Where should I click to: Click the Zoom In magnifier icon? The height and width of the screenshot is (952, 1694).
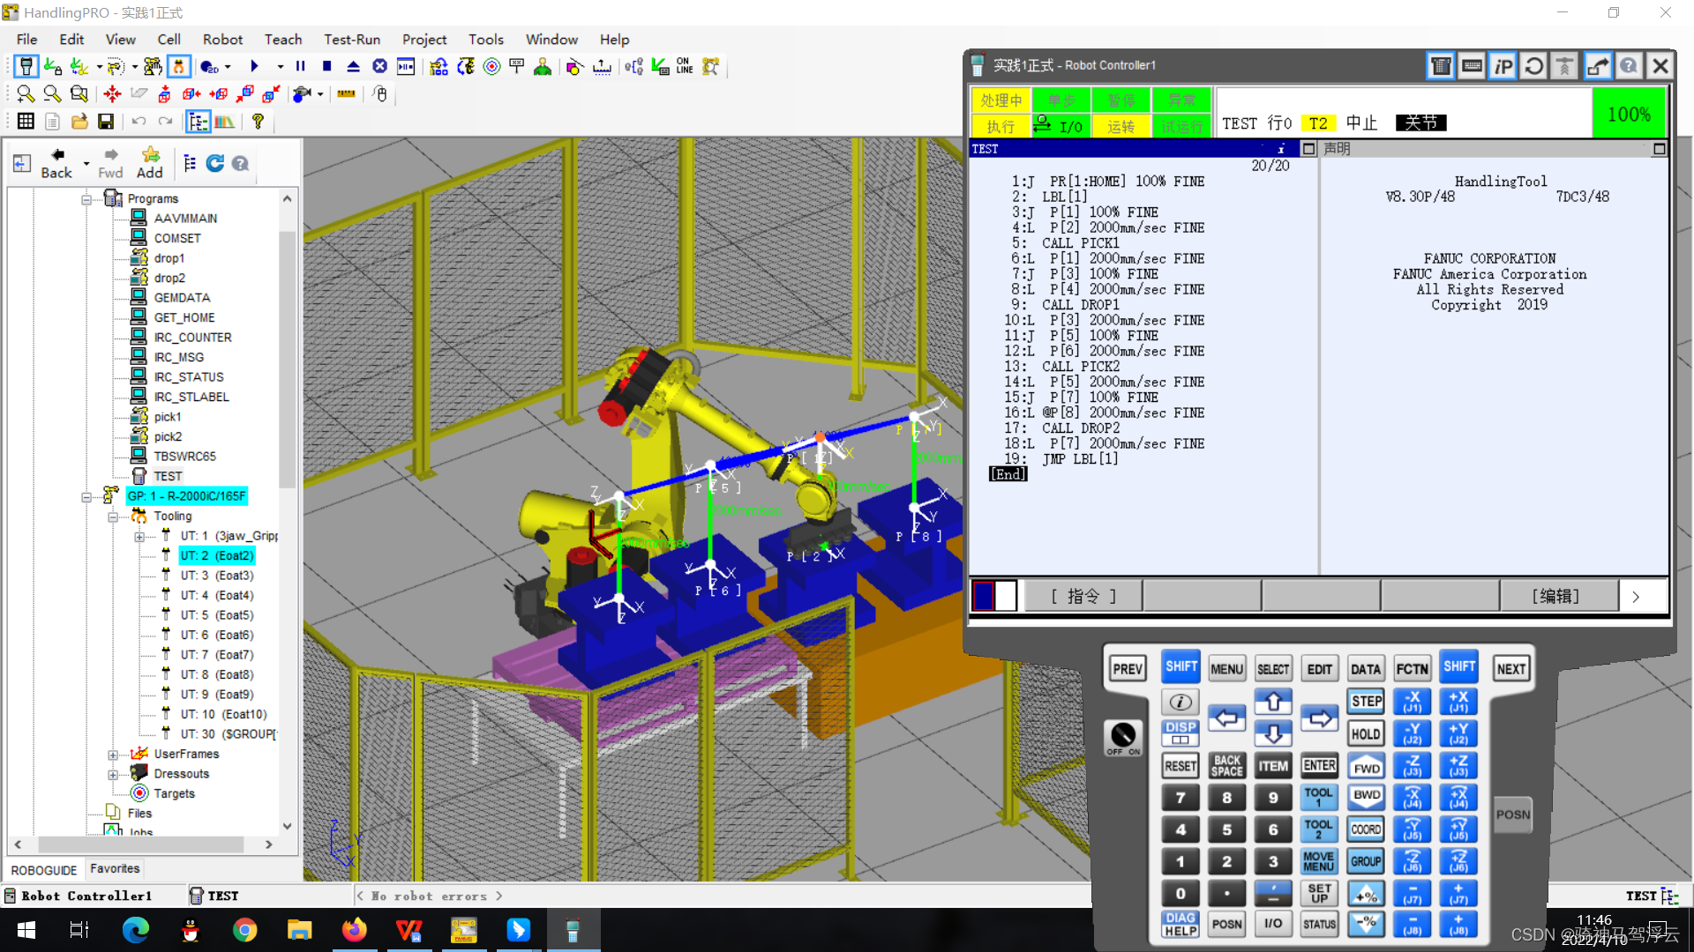(x=26, y=94)
